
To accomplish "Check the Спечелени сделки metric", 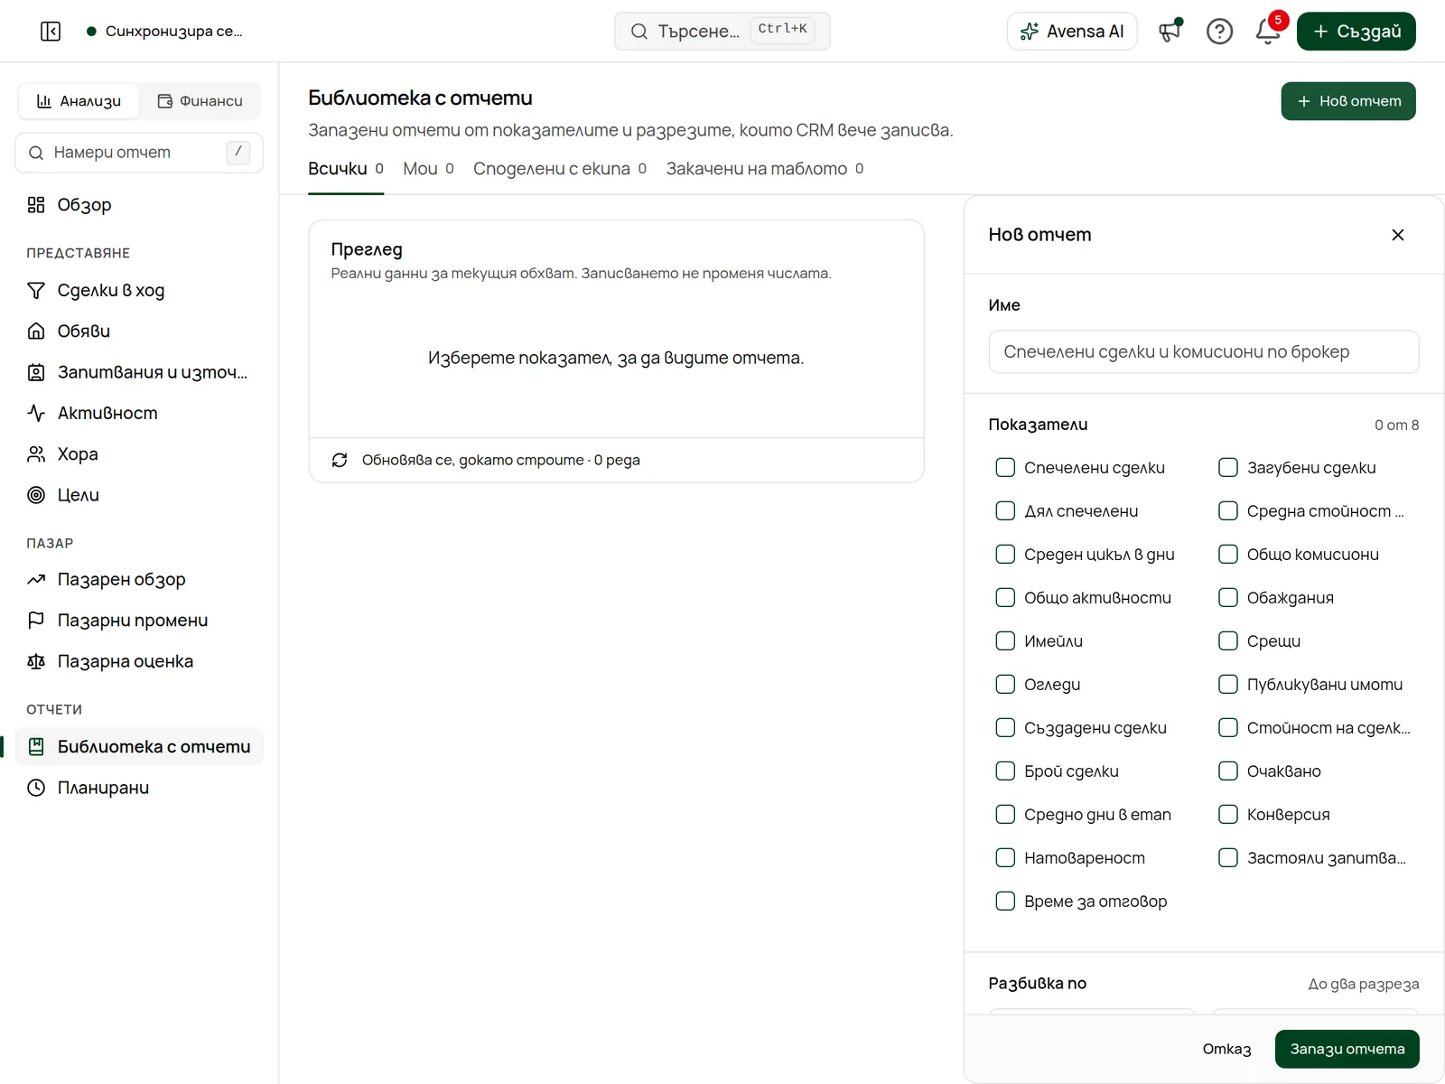I will coord(1005,467).
